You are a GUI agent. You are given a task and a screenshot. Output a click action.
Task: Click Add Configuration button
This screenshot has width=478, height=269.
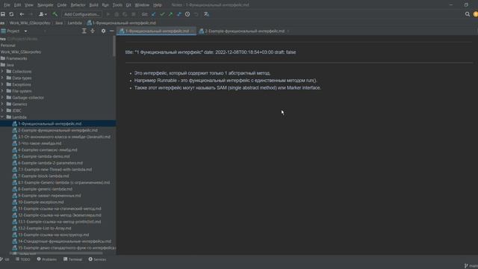click(81, 14)
